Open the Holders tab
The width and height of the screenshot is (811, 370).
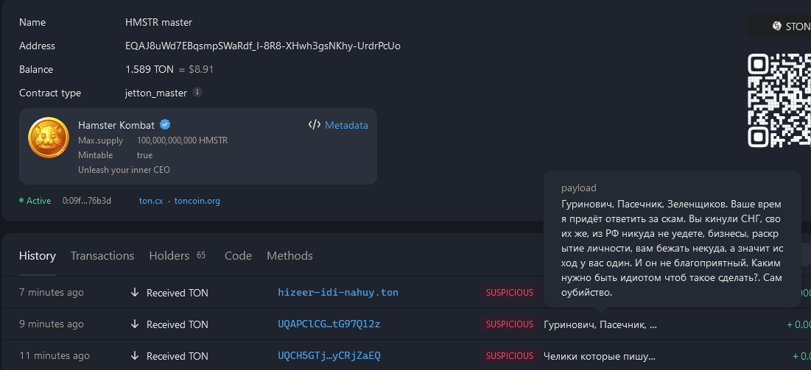click(169, 256)
